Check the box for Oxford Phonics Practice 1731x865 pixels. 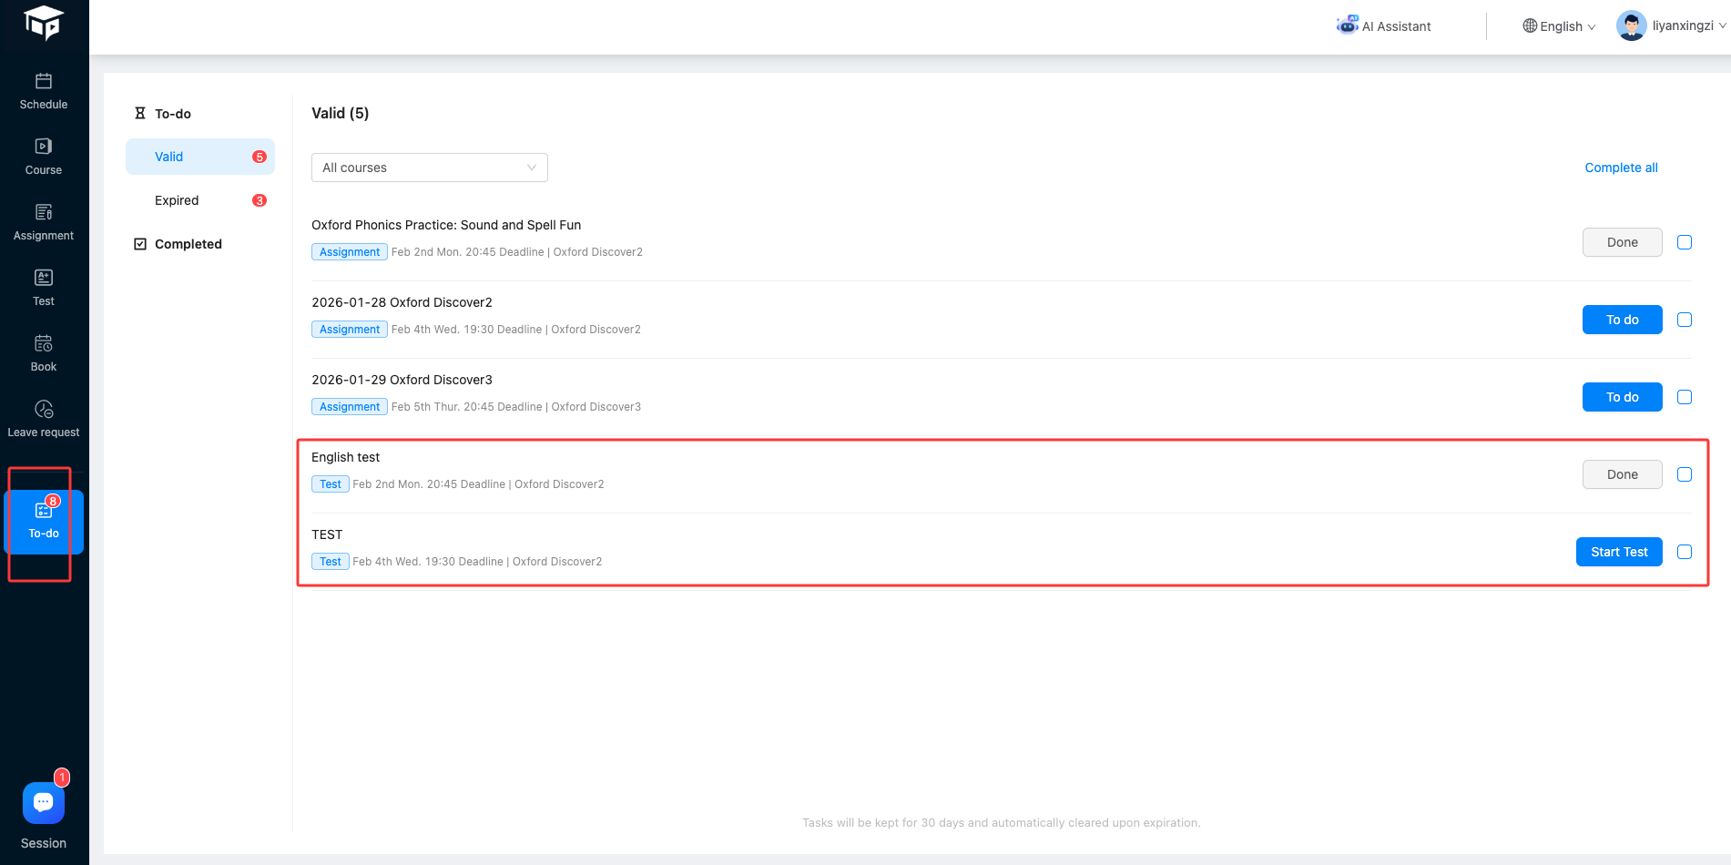[1685, 242]
